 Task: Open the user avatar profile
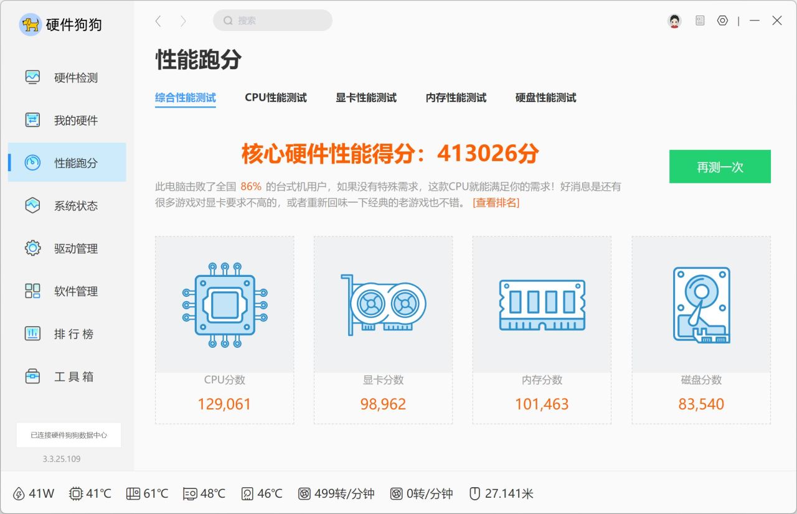[x=674, y=21]
